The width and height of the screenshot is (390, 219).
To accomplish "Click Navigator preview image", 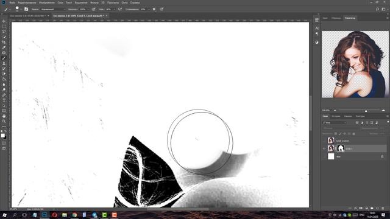I will [x=355, y=64].
